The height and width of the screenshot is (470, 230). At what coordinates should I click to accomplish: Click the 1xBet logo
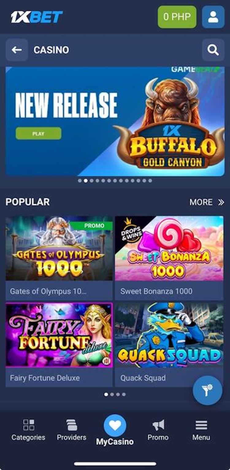[x=37, y=17]
